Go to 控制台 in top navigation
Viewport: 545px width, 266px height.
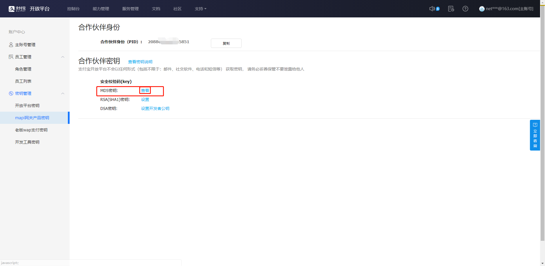click(x=73, y=9)
